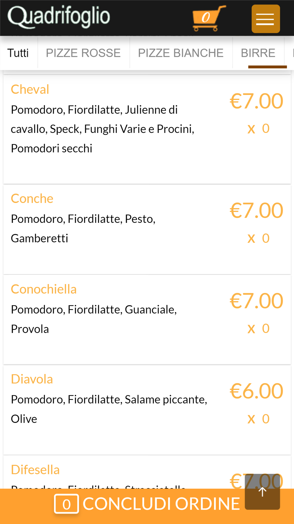Select the Tutti tab
This screenshot has height=524, width=294.
18,53
